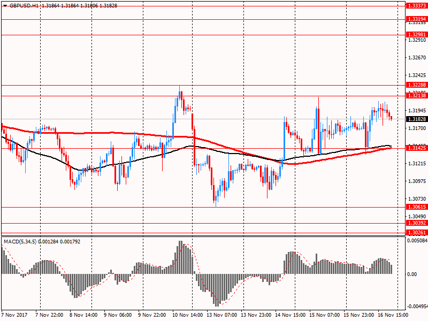This screenshot has width=428, height=321.
Task: Select the 1.33373 red price level label
Action: point(417,6)
